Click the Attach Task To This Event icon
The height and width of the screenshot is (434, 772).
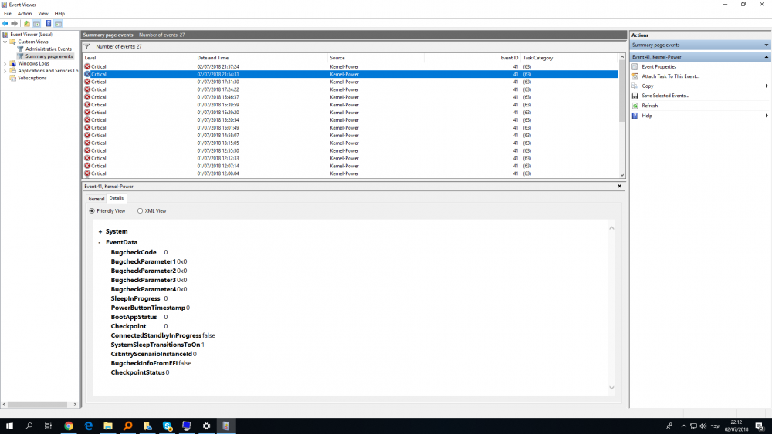point(635,76)
